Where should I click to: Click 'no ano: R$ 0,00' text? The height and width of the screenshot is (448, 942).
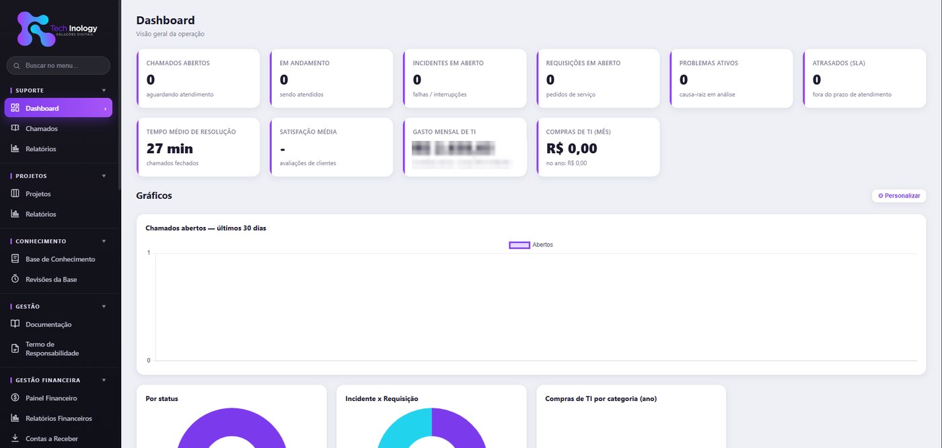point(567,163)
